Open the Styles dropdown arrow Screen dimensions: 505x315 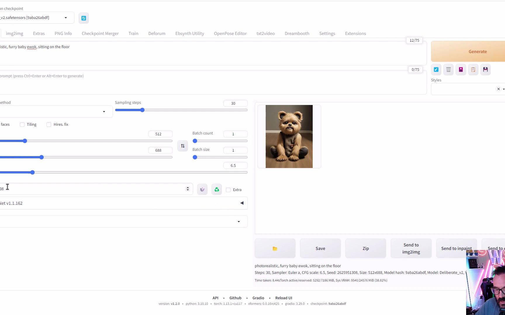[504, 89]
